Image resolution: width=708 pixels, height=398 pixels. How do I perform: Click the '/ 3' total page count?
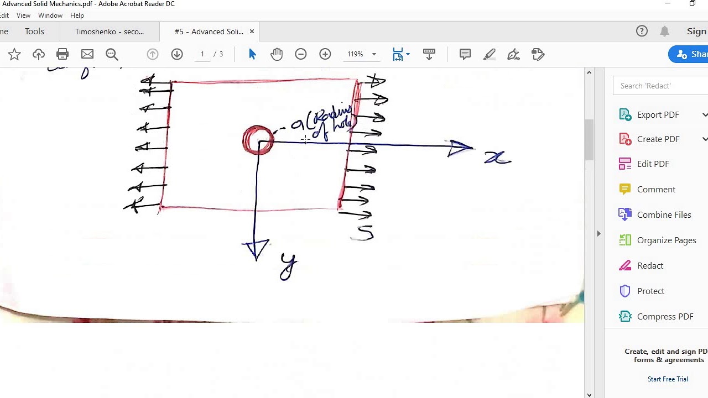(x=218, y=54)
